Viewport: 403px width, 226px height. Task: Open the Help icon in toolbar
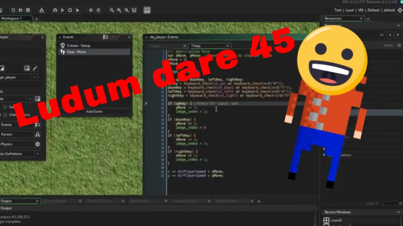pyautogui.click(x=98, y=10)
